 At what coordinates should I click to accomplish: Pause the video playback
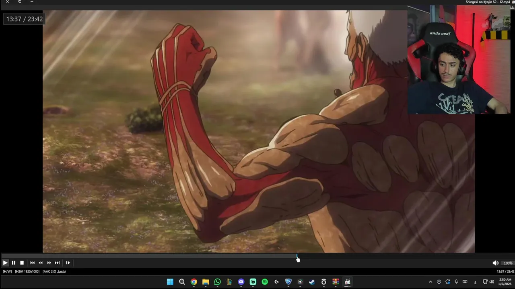13,263
